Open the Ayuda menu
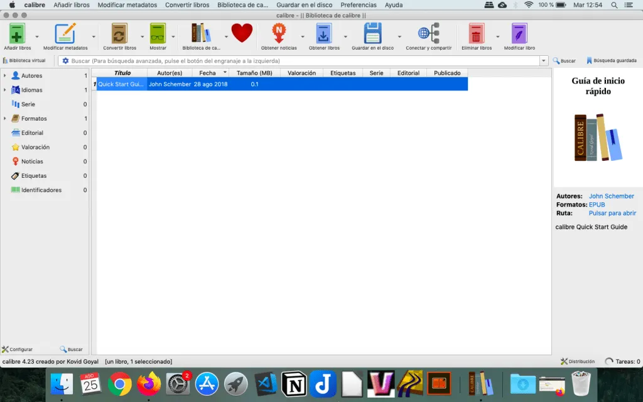Viewport: 643px width, 402px height. click(394, 5)
